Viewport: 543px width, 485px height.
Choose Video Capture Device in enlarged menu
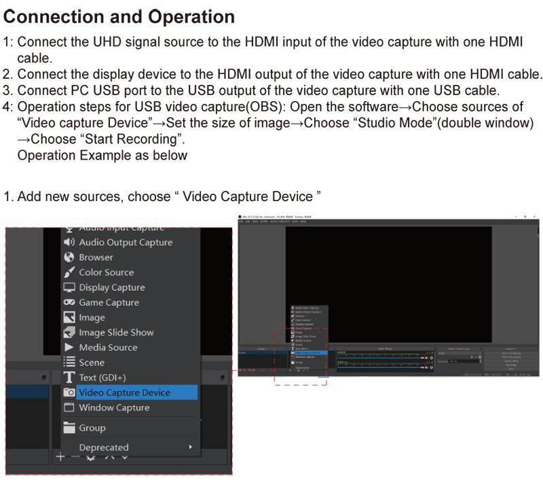point(124,393)
